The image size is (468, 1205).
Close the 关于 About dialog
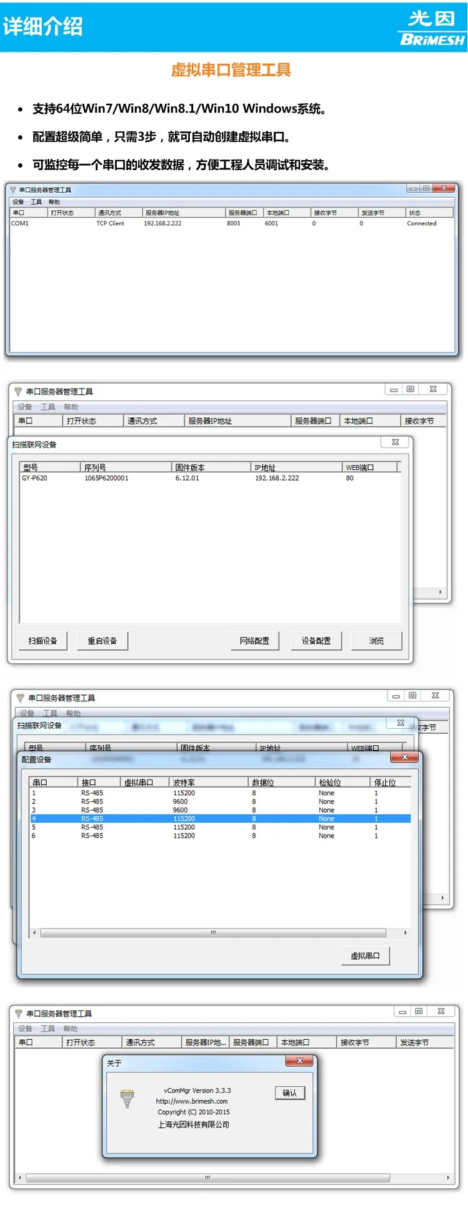click(300, 1060)
